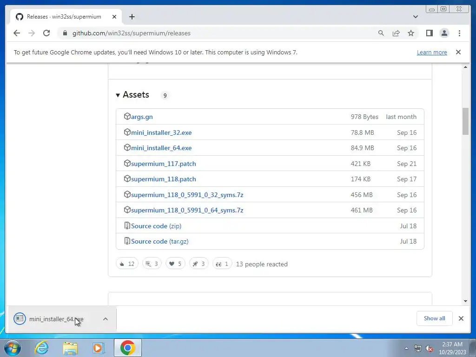Click the zip file icon beside Source code (zip)
Image resolution: width=476 pixels, height=357 pixels.
(x=127, y=225)
